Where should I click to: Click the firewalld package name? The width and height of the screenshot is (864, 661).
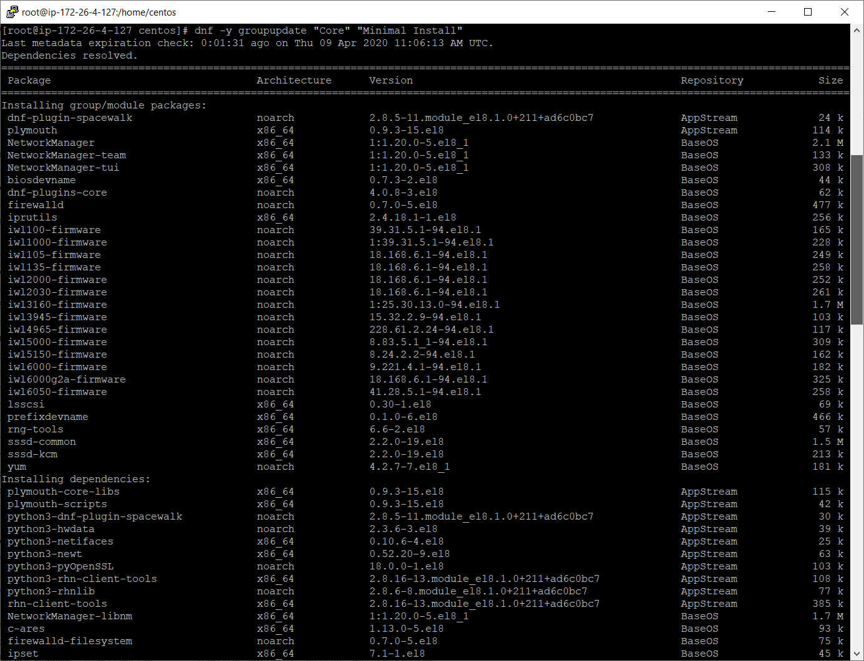[36, 205]
